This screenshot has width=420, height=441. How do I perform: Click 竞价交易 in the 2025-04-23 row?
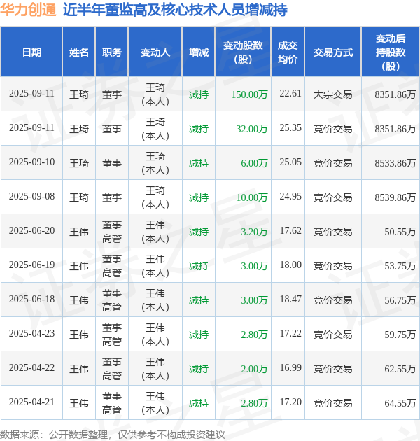click(332, 335)
